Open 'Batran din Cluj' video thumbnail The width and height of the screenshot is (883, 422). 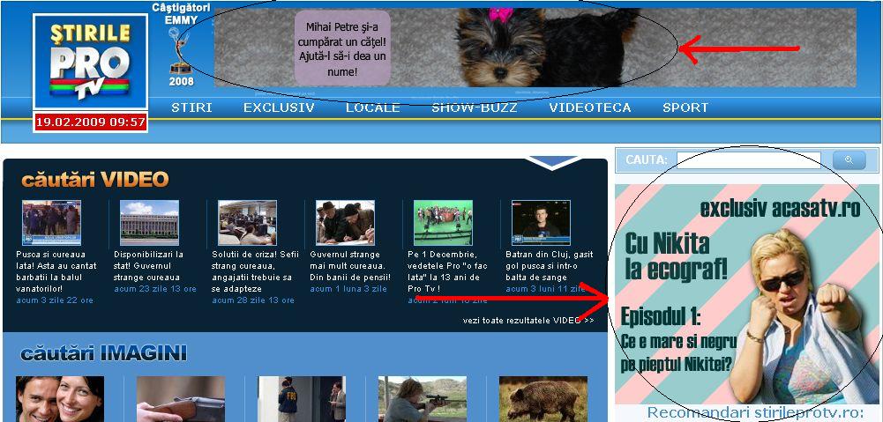pyautogui.click(x=541, y=222)
